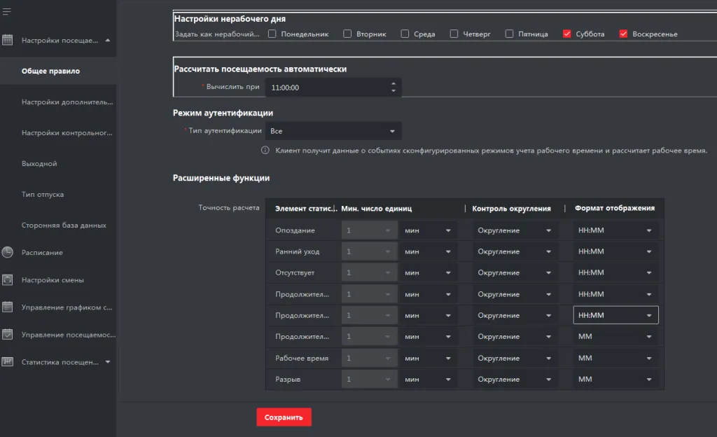Screen dimensions: 717x437
Task: Uncheck the Суббота checkbox
Action: 567,34
